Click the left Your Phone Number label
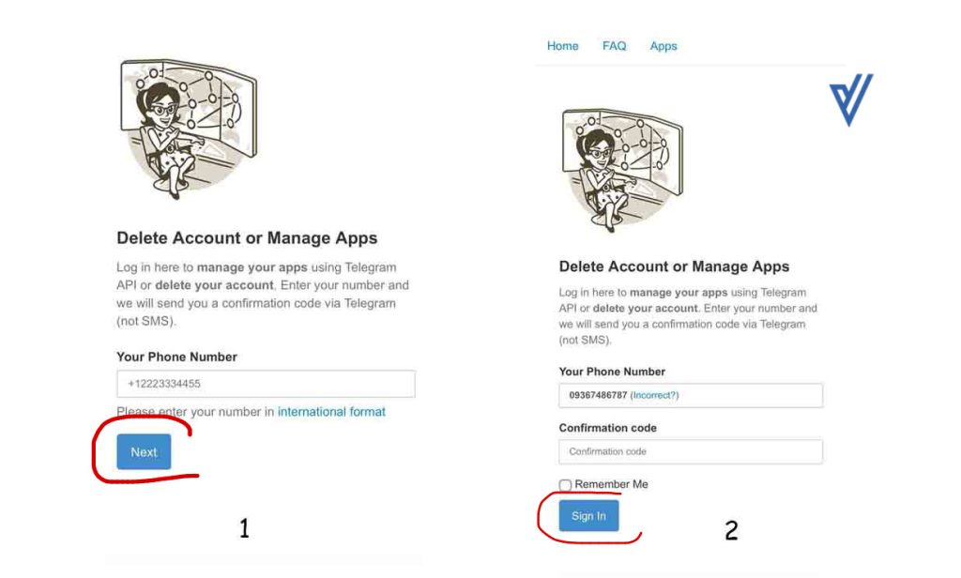Screen dimensions: 961x578 [176, 357]
